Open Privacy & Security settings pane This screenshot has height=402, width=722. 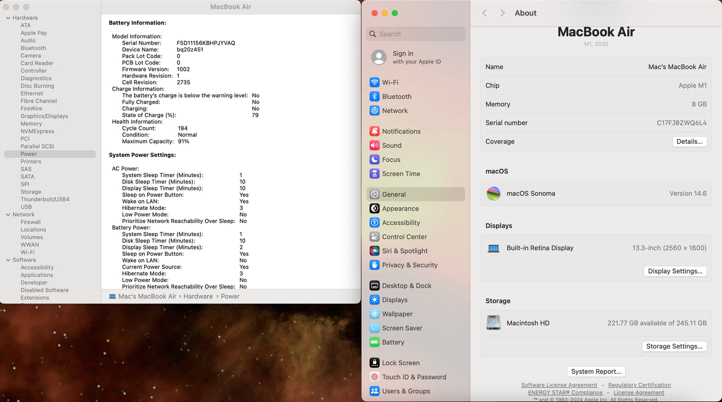coord(410,265)
